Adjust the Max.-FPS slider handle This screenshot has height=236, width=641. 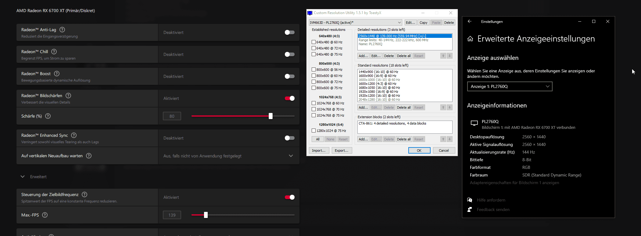[206, 215]
